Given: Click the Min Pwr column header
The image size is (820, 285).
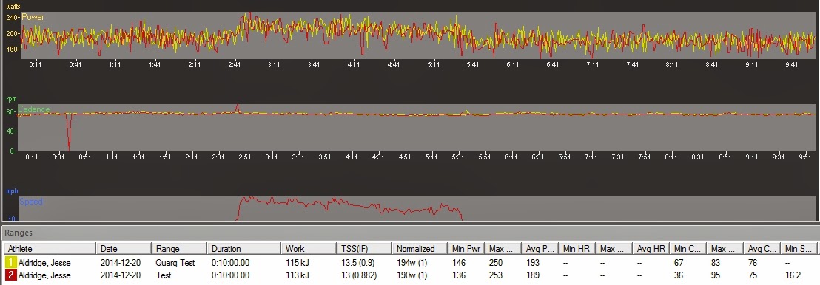Looking at the screenshot, I should pos(466,249).
